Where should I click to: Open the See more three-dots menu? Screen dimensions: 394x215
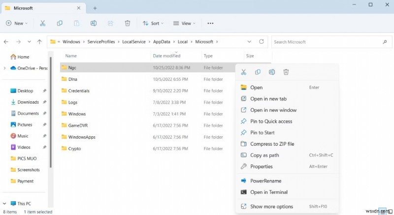[210, 23]
